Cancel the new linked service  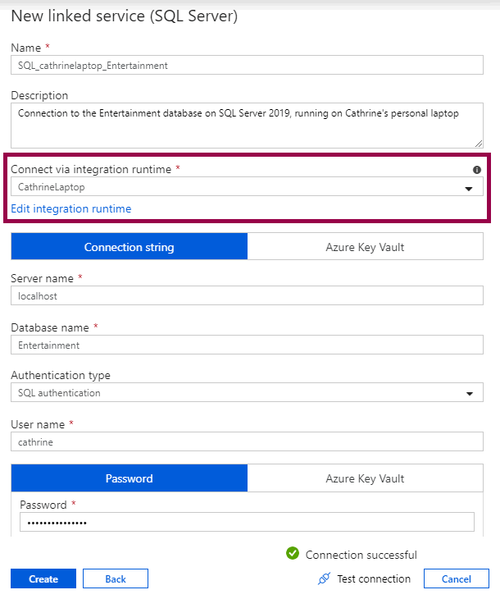[456, 579]
